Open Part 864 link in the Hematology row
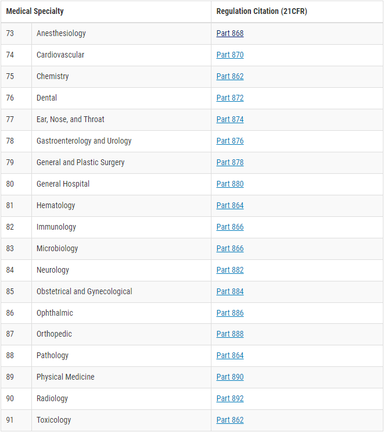This screenshot has width=384, height=432. [x=230, y=205]
